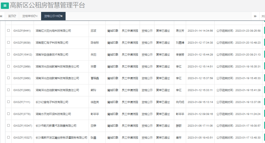
Task: Click the ID GXGZF(15327)
Action: coord(23,138)
